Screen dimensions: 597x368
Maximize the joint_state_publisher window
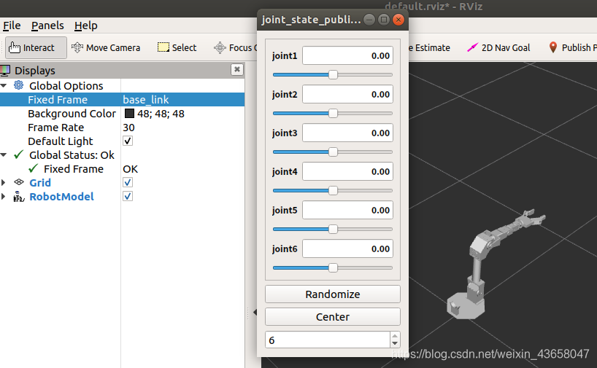[x=384, y=20]
